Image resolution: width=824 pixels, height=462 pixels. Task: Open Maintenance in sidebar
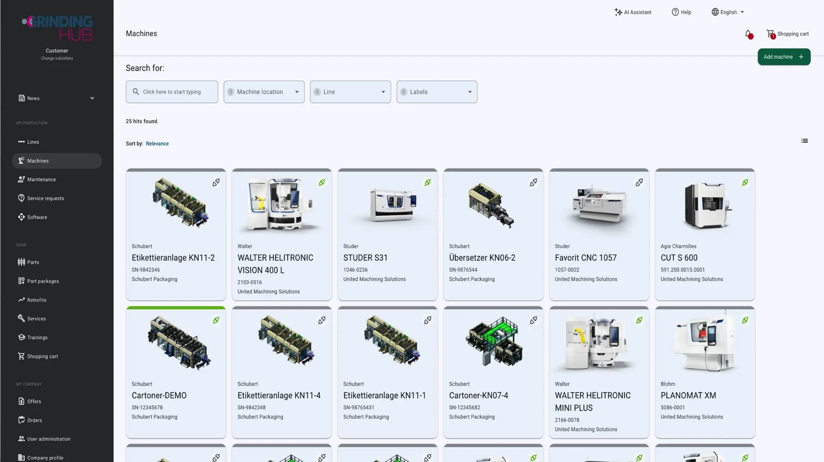(57, 179)
